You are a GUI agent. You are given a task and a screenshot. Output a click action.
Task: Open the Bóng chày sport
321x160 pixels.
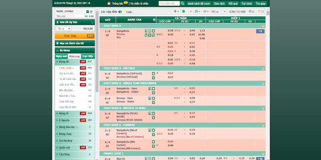click(x=75, y=134)
